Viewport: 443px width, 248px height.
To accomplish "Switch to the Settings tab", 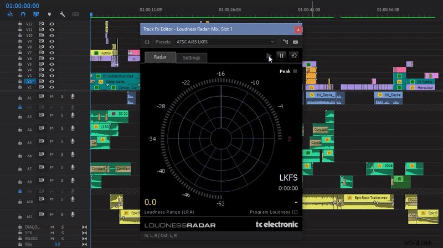I will click(x=191, y=58).
